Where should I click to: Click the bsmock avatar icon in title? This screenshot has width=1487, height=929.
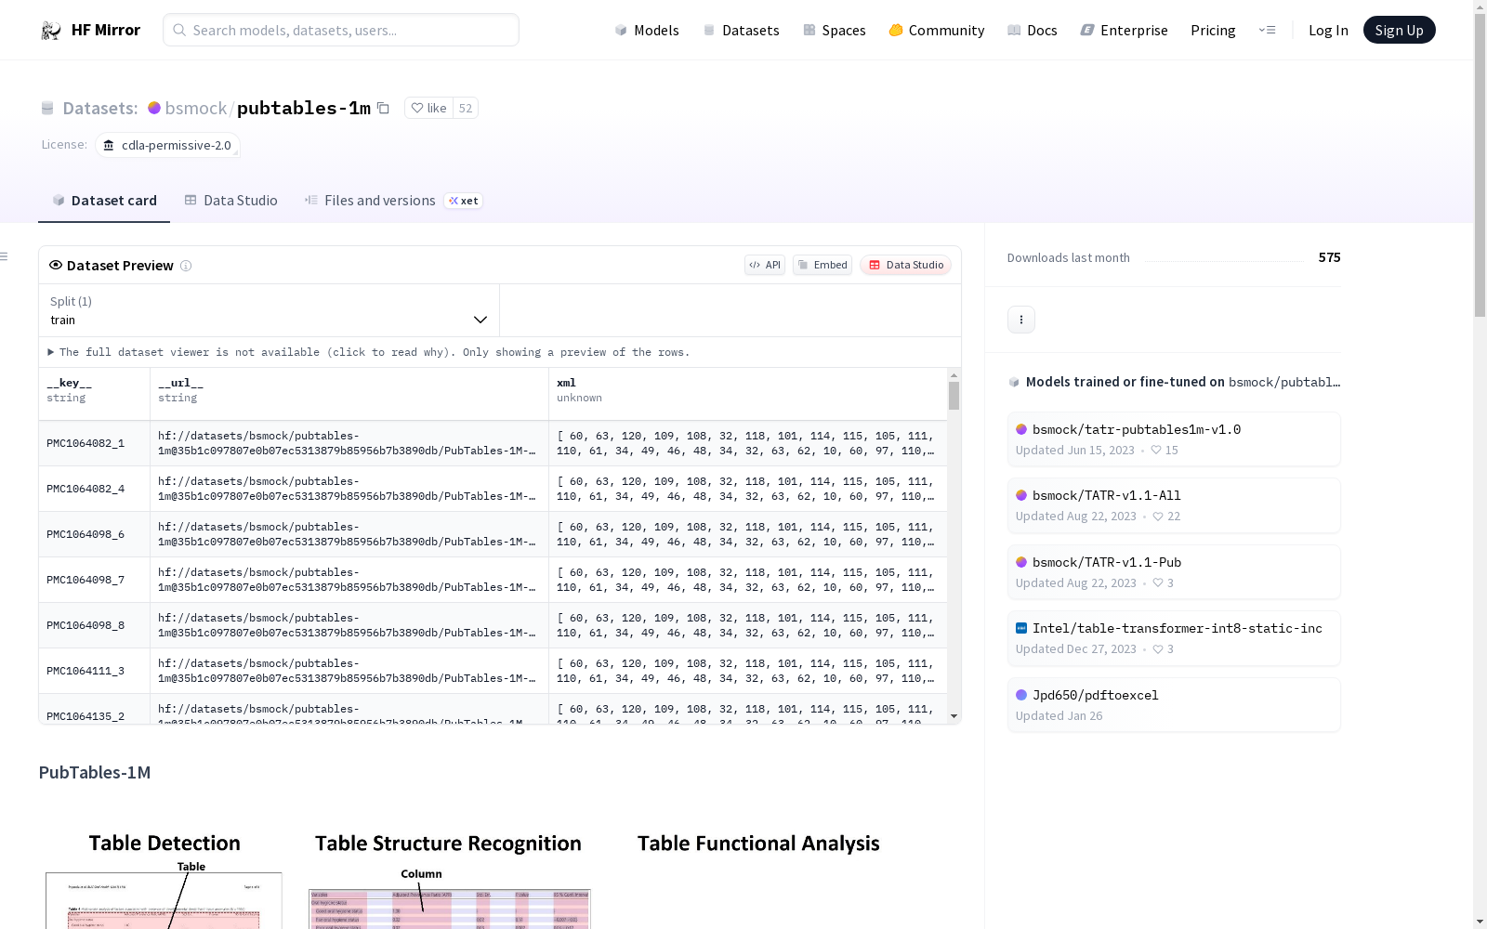point(154,108)
